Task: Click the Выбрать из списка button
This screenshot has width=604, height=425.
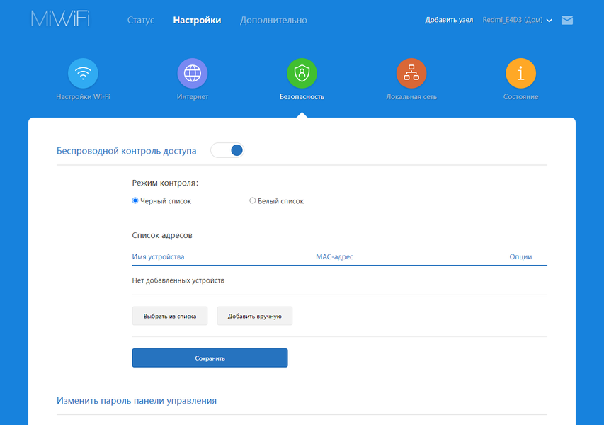Action: (x=170, y=316)
